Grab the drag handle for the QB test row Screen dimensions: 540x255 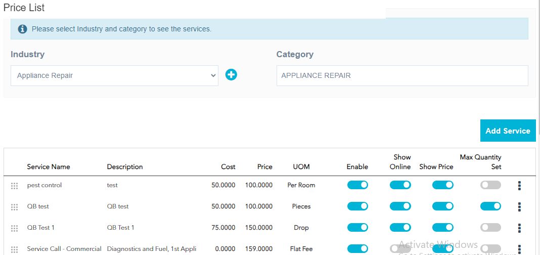click(14, 207)
